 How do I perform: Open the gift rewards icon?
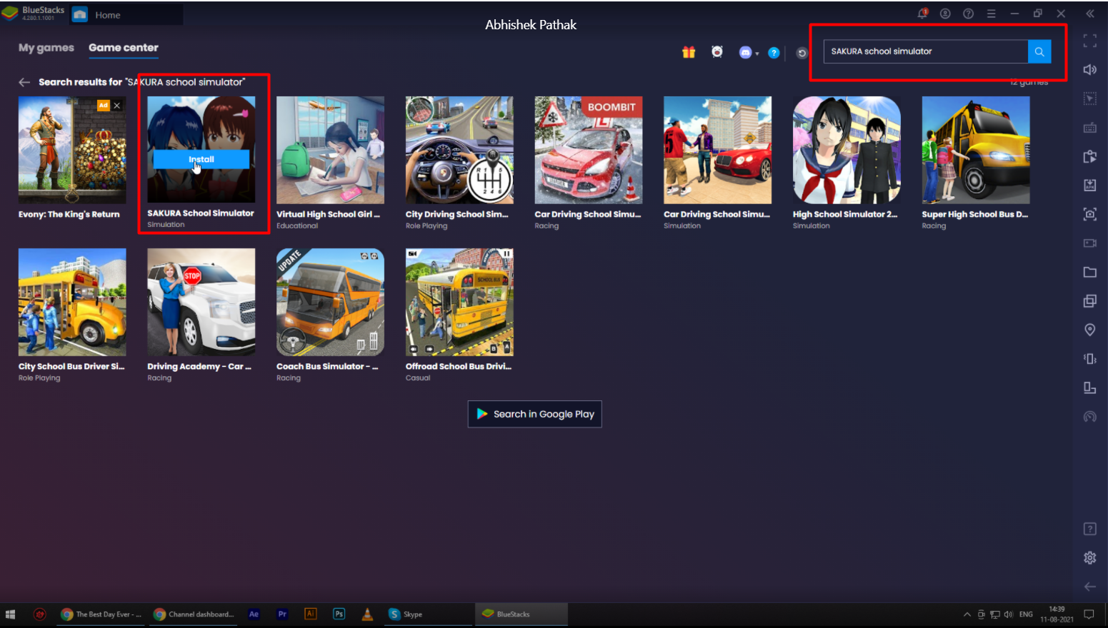pyautogui.click(x=689, y=52)
